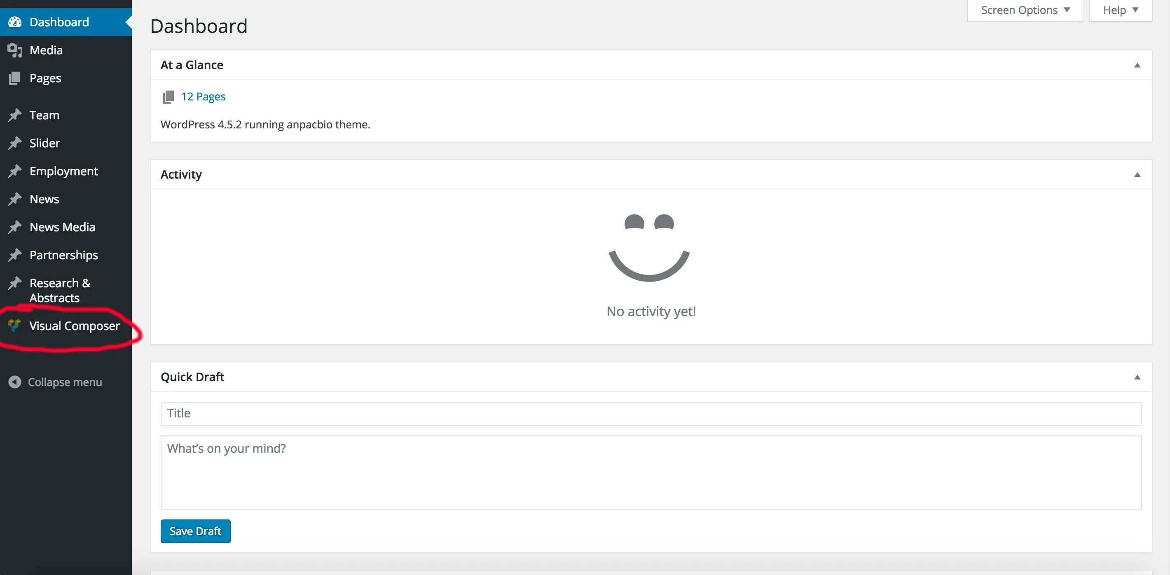The image size is (1170, 575).
Task: Open Screen Options dropdown
Action: pyautogui.click(x=1025, y=10)
